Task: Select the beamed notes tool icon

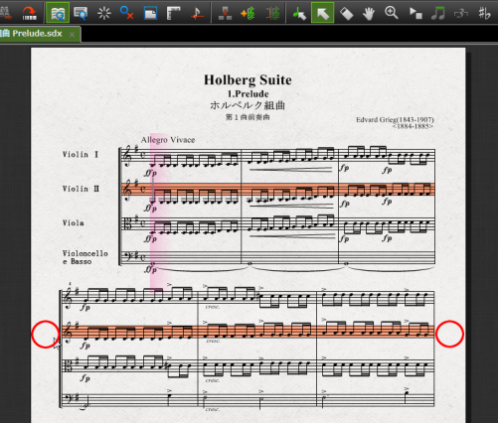Action: click(x=438, y=13)
